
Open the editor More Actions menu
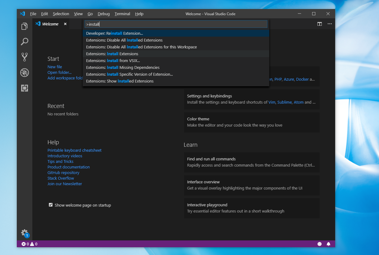[330, 24]
